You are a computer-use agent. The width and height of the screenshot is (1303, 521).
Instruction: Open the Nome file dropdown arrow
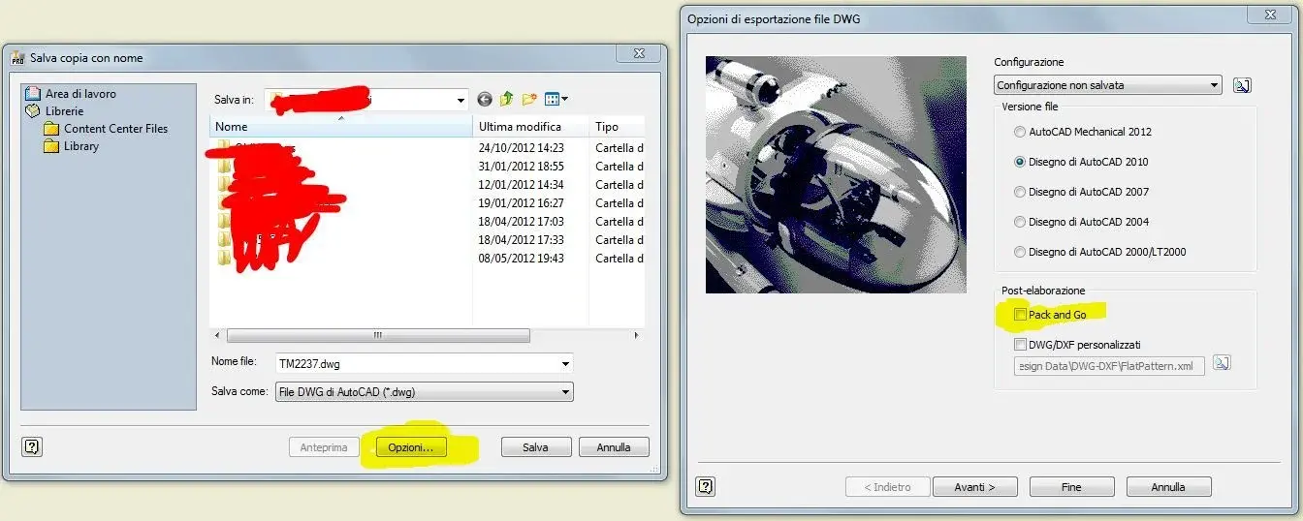[566, 364]
